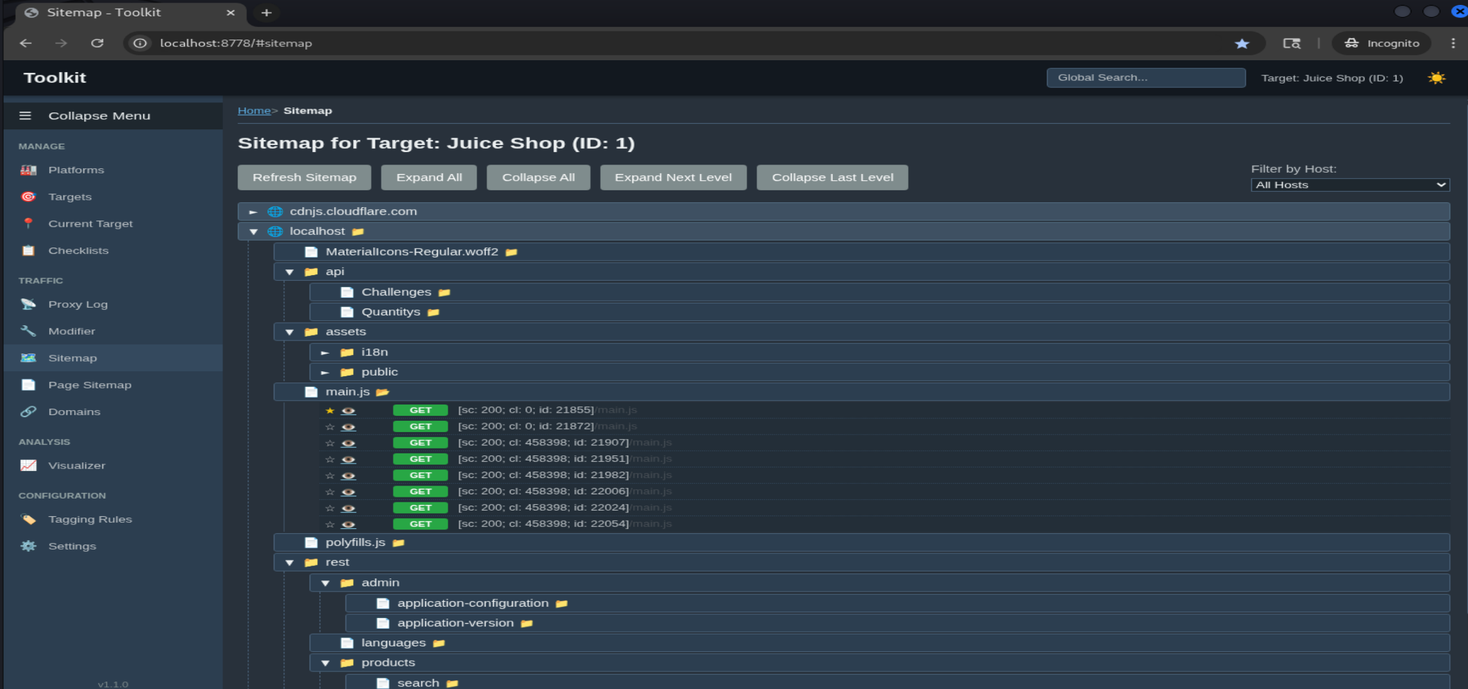Open the Filter by Host dropdown
1468x689 pixels.
tap(1349, 185)
